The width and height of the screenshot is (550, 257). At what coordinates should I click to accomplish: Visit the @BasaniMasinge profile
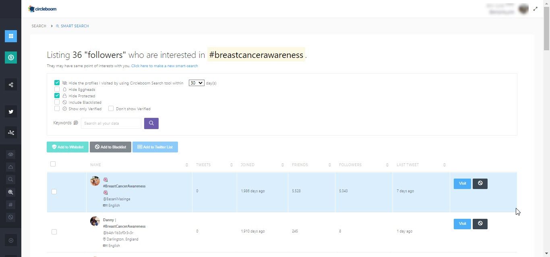(462, 184)
